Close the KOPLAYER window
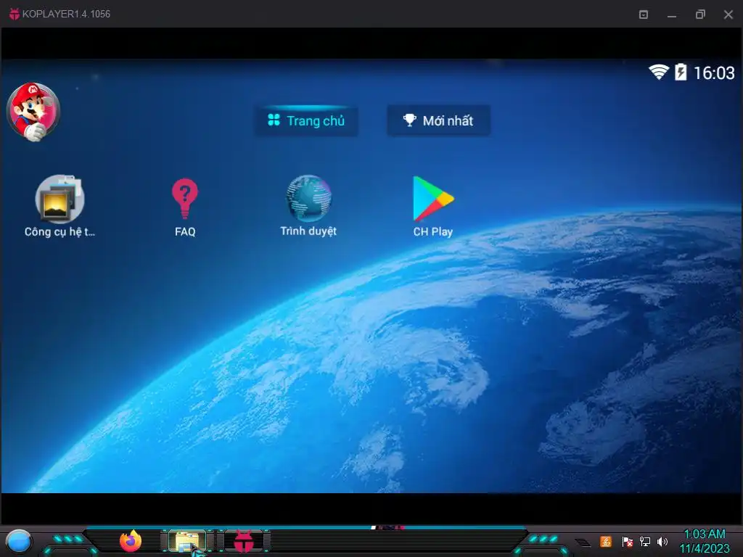The height and width of the screenshot is (557, 743). (728, 15)
